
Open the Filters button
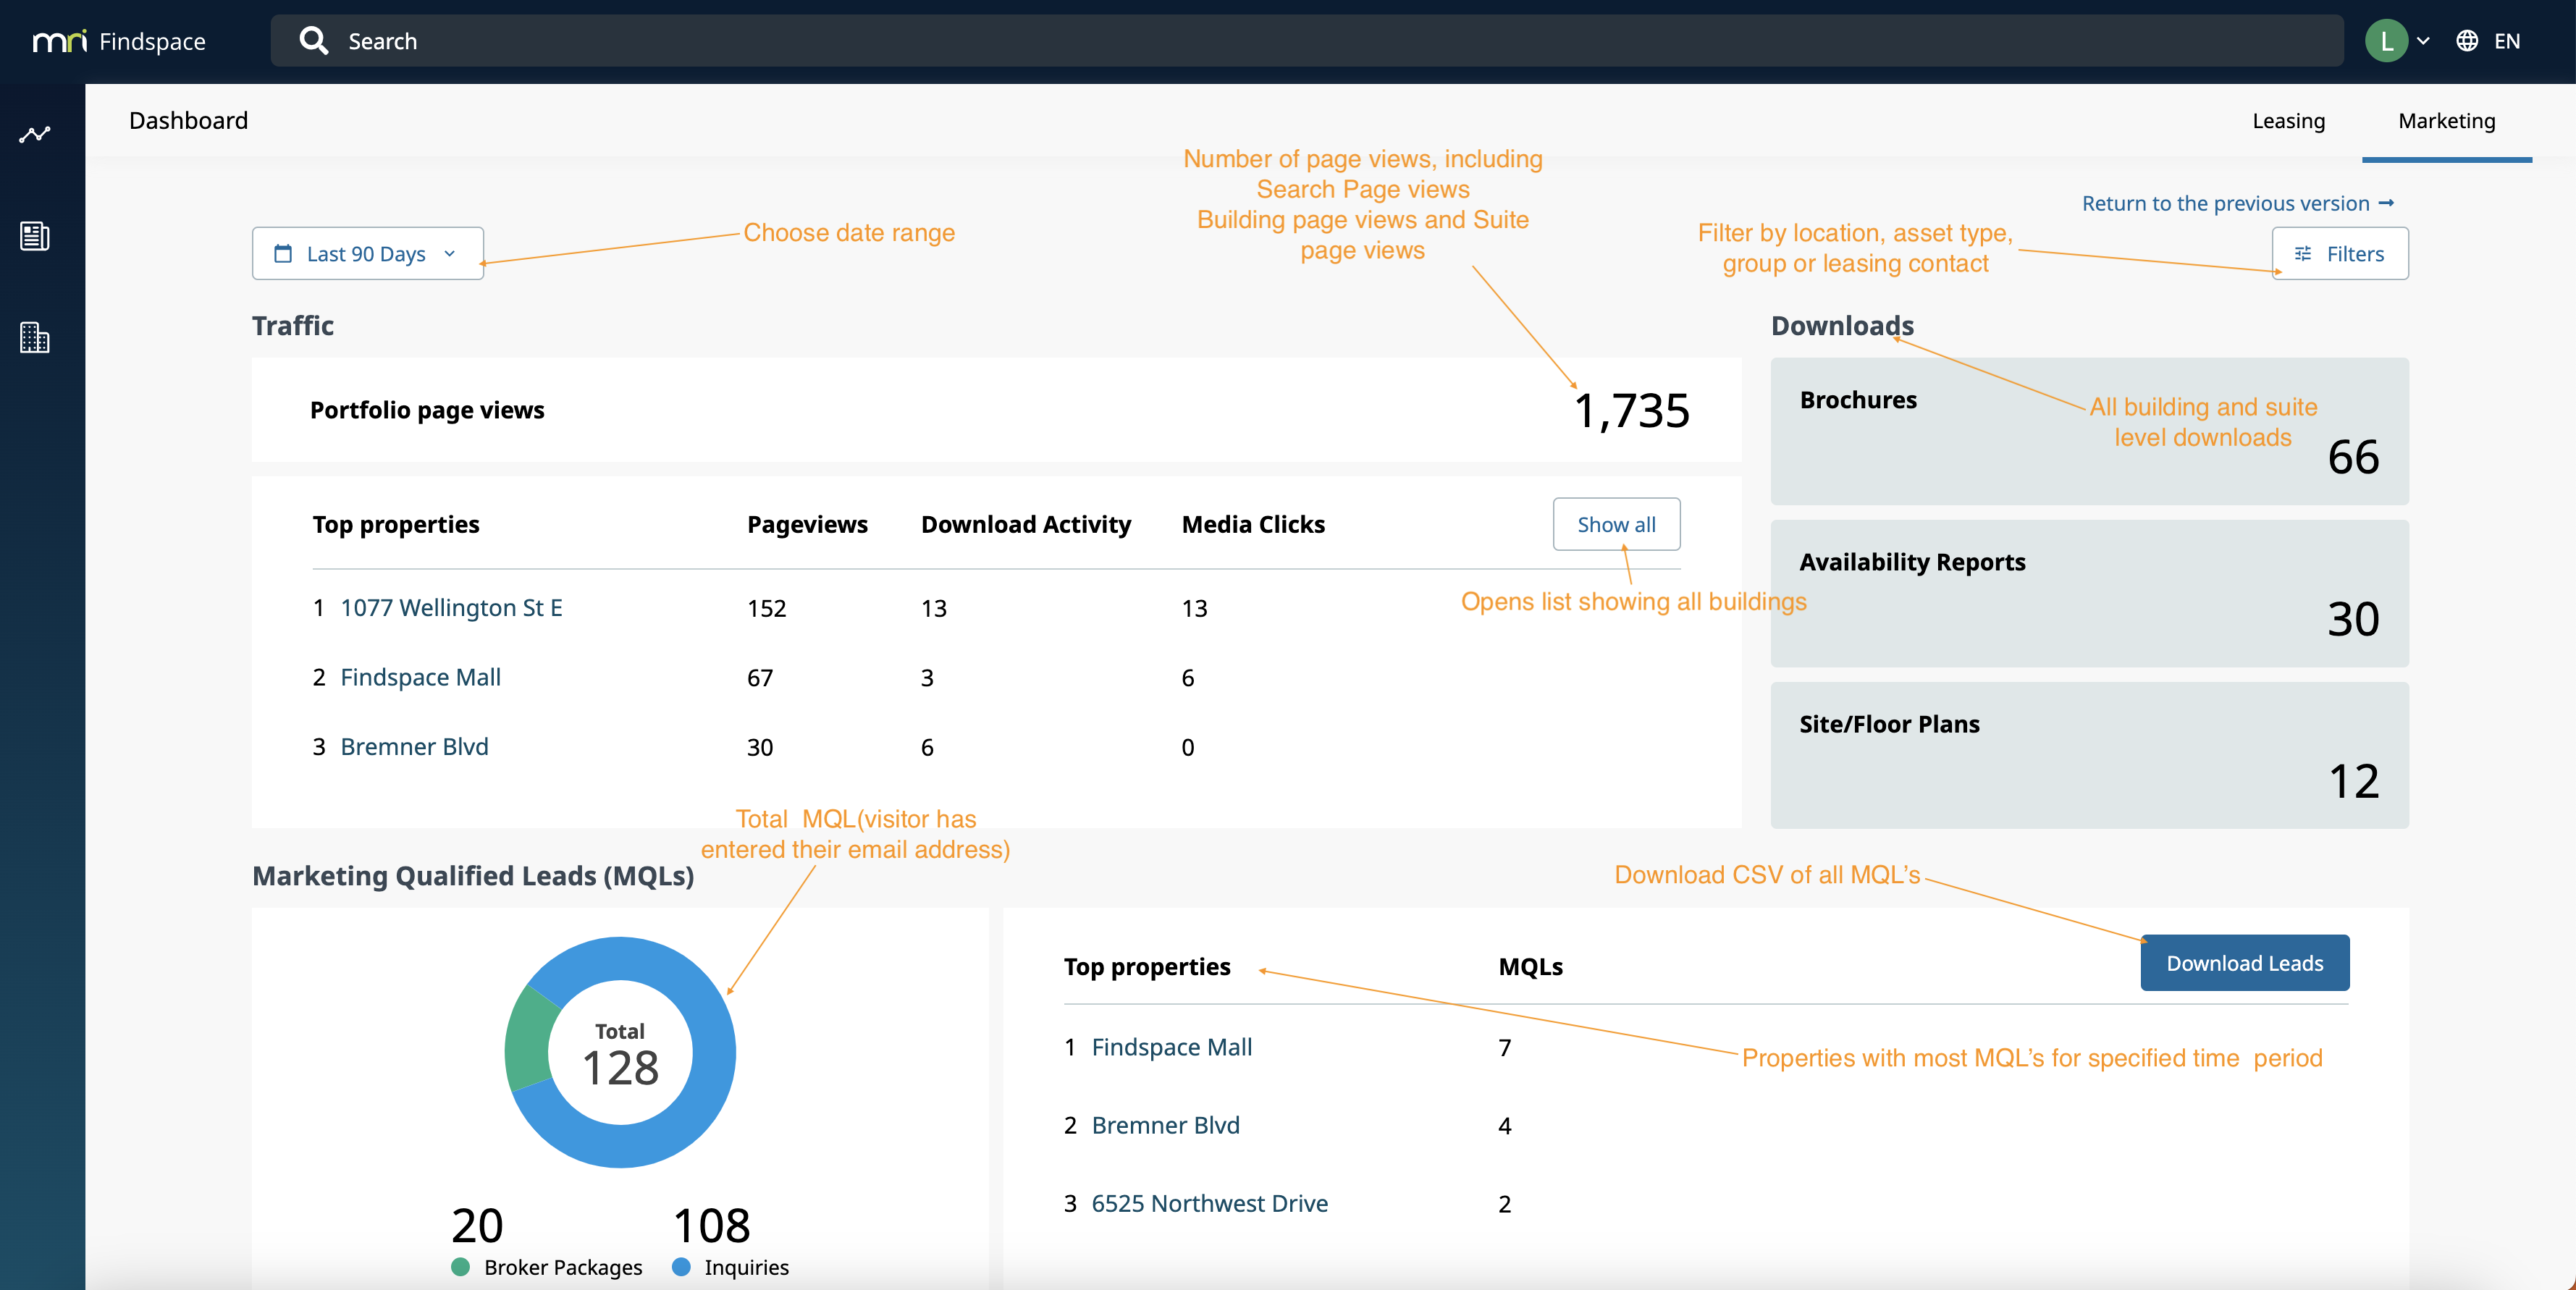(2340, 254)
